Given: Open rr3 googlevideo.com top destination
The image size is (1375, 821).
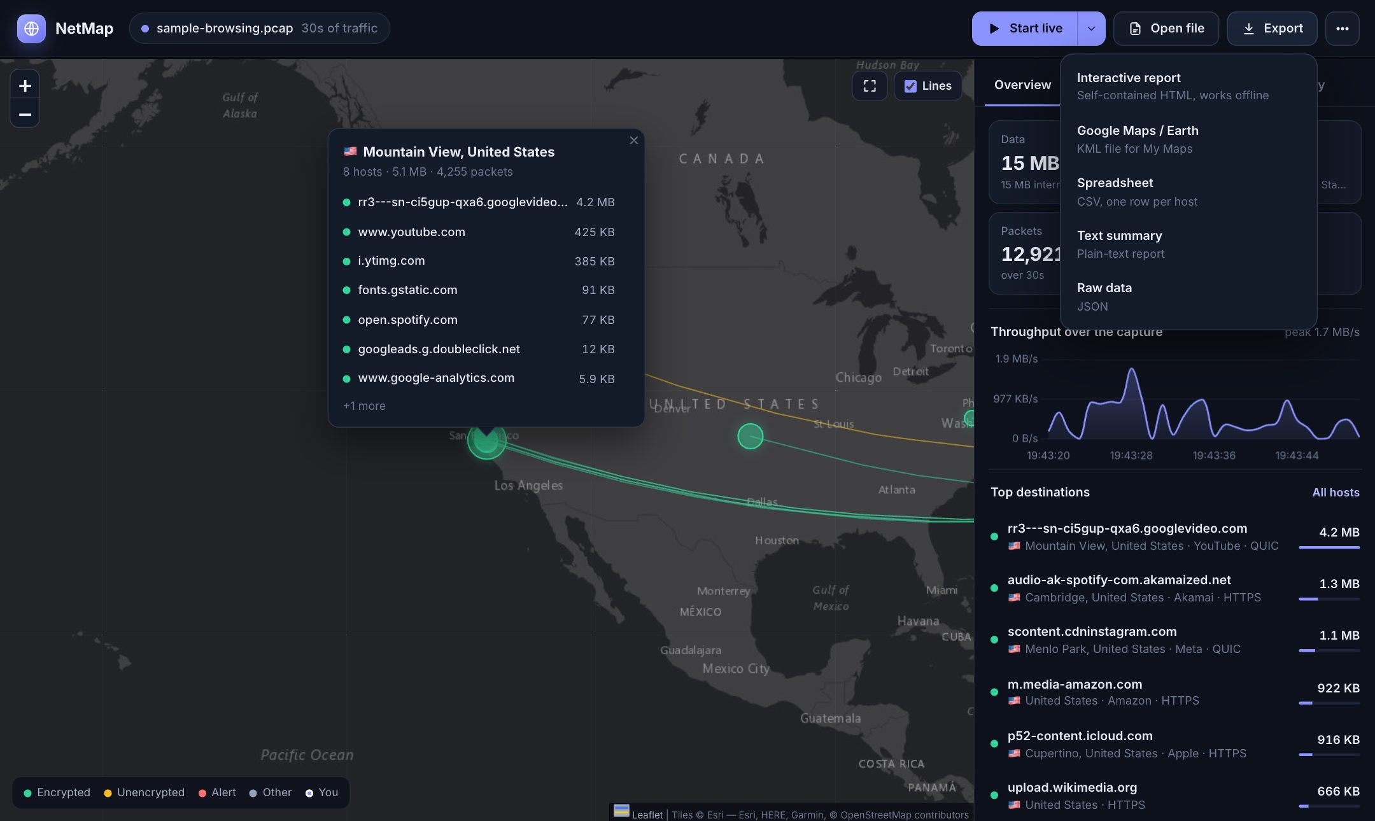Looking at the screenshot, I should pos(1175,537).
